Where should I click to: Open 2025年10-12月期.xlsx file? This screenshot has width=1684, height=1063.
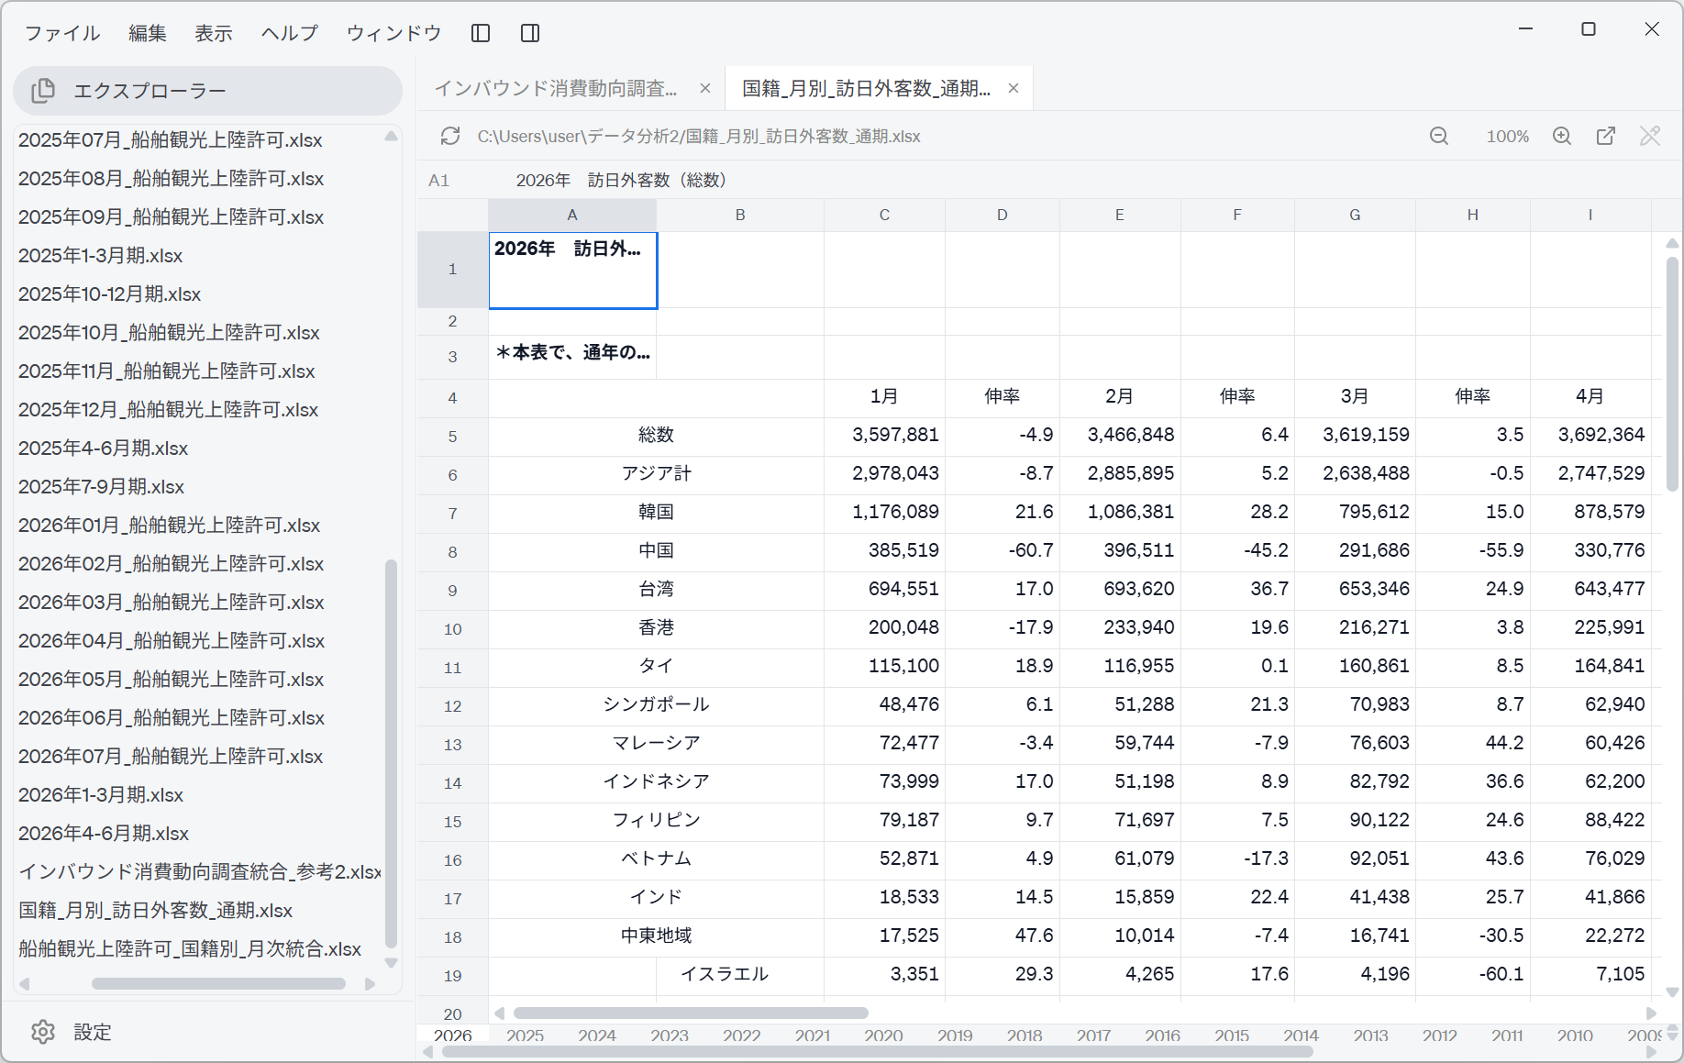[x=110, y=294]
